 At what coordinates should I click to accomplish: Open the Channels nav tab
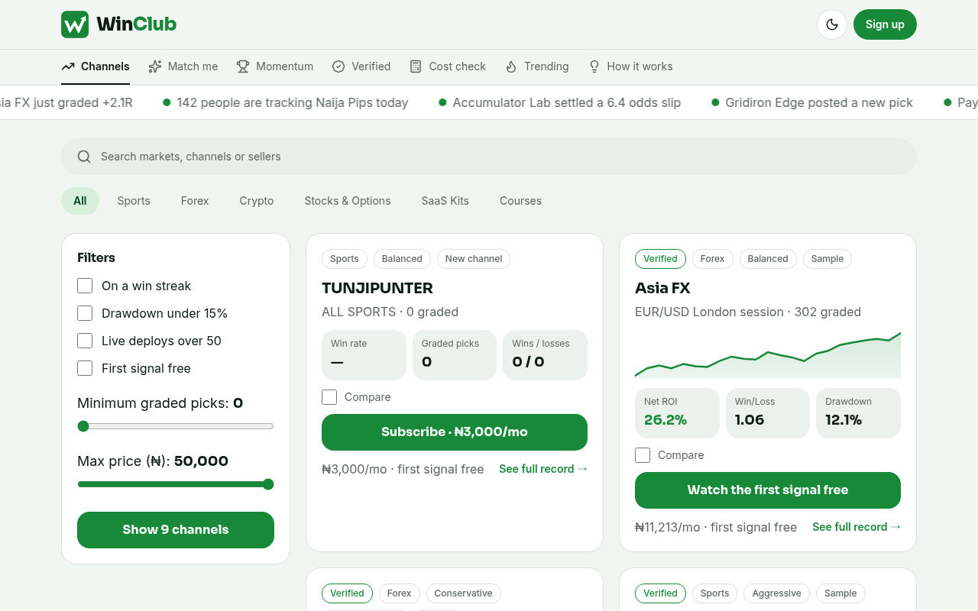(96, 66)
